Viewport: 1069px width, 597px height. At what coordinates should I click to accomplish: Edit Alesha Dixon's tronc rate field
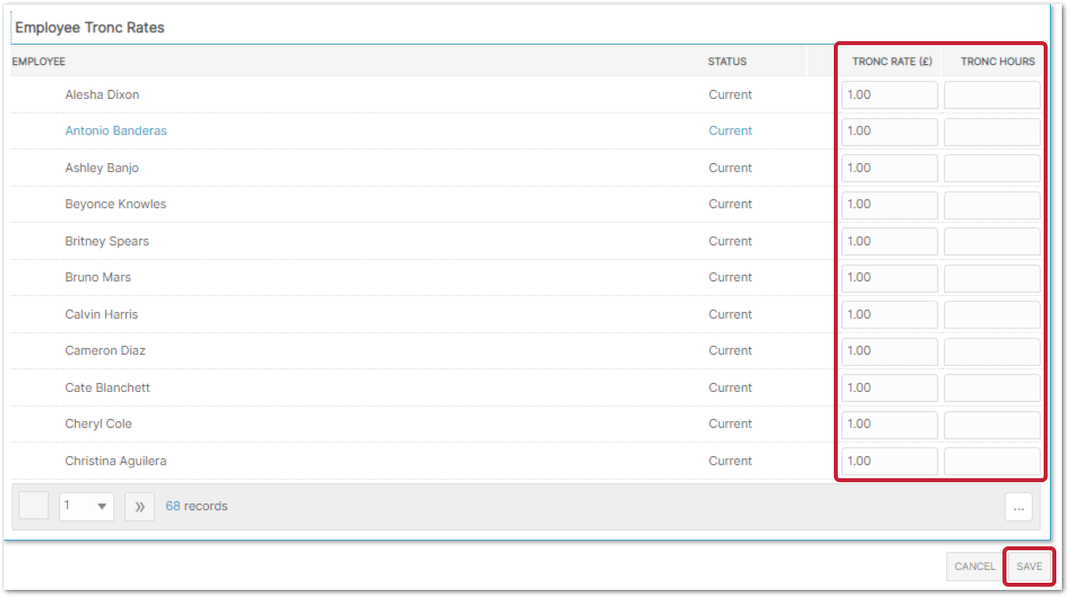pos(889,95)
